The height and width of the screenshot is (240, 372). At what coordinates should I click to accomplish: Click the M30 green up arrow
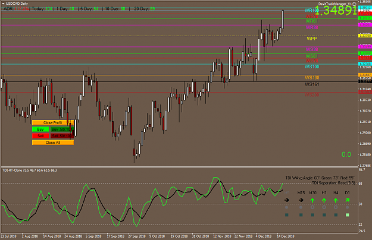(x=312, y=200)
